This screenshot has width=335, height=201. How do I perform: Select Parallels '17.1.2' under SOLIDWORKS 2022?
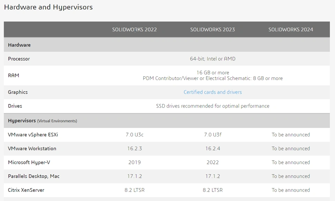click(134, 176)
